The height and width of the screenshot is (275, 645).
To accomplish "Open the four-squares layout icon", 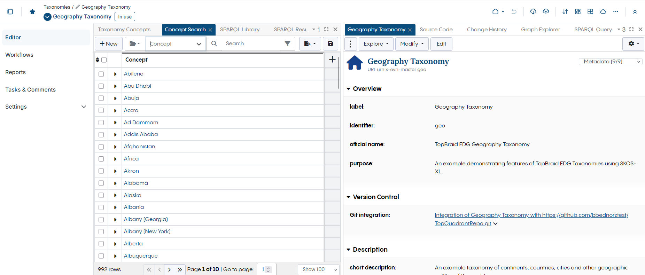I will tap(578, 11).
